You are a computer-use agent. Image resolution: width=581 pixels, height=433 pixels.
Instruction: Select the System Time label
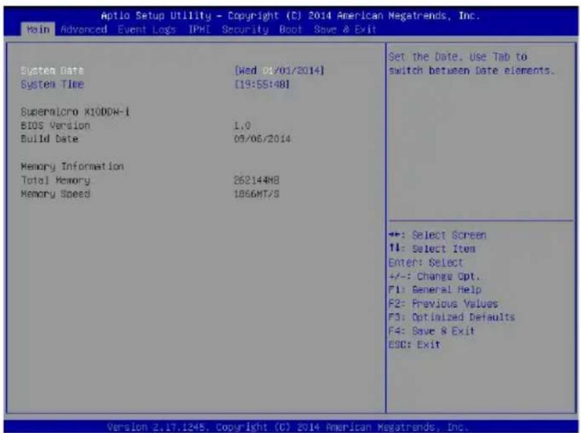[52, 84]
